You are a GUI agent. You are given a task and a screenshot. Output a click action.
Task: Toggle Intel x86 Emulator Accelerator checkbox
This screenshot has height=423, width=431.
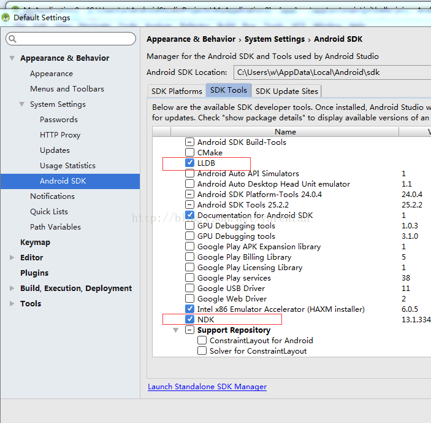pos(189,309)
